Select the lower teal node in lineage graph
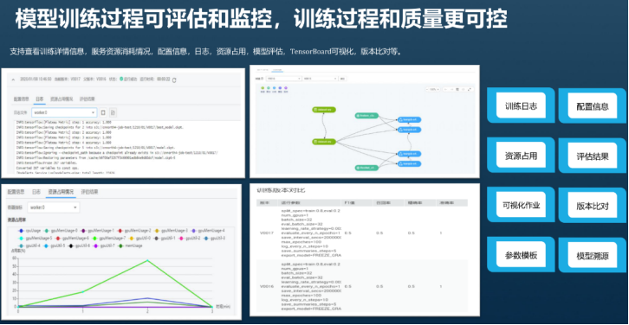 click(x=366, y=168)
